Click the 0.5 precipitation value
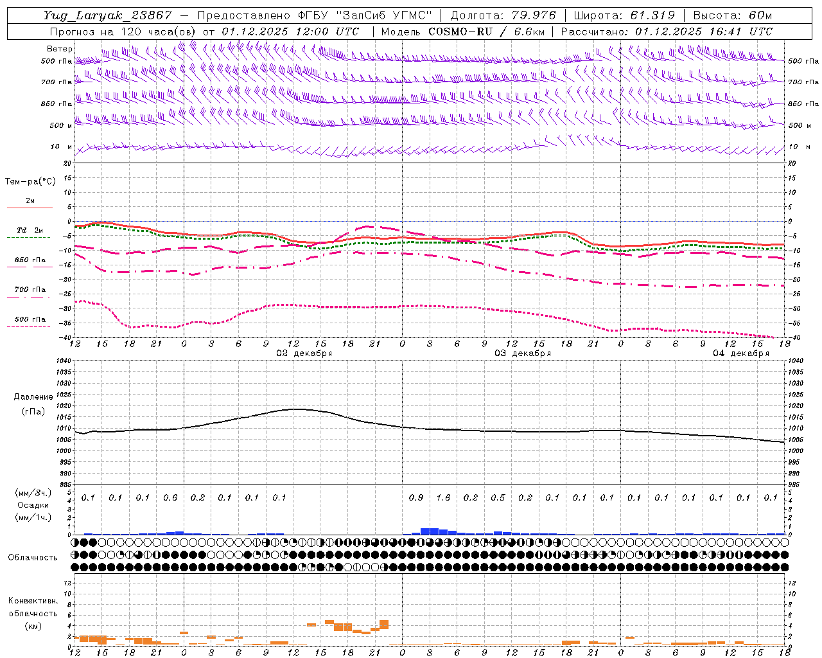 (498, 497)
